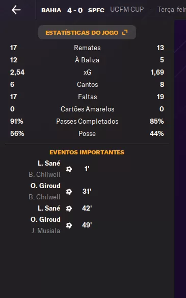Click the Posse statistic row label

[x=87, y=133]
